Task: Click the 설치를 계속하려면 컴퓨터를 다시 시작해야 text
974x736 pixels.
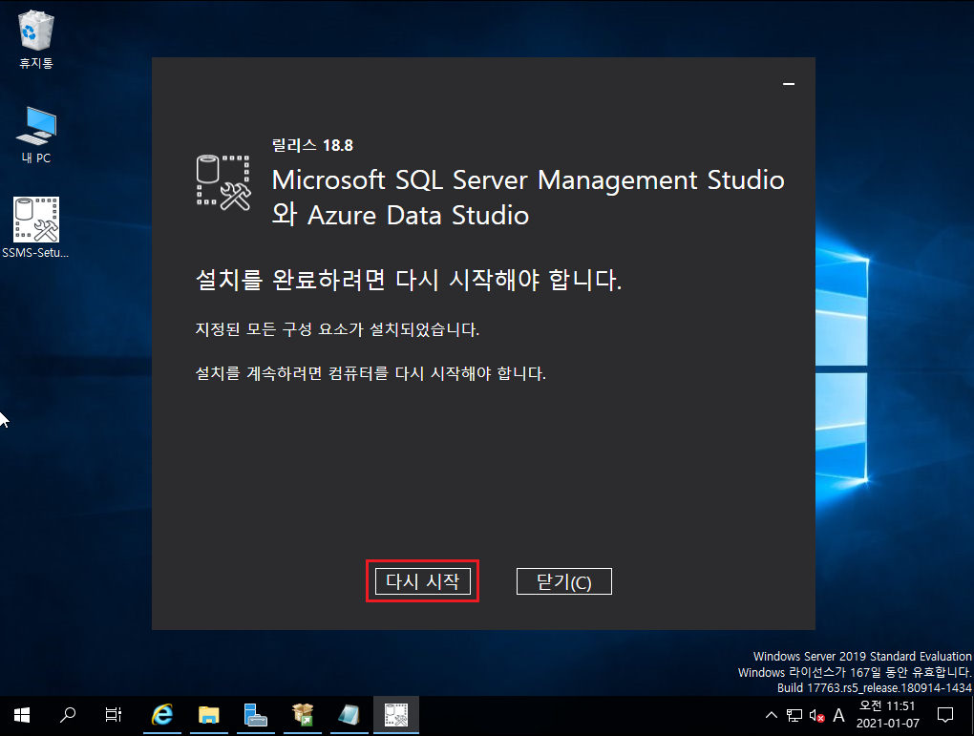Action: (371, 373)
